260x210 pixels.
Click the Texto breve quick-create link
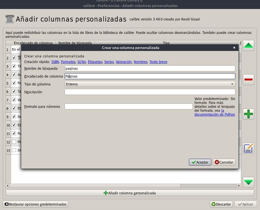[x=158, y=62]
